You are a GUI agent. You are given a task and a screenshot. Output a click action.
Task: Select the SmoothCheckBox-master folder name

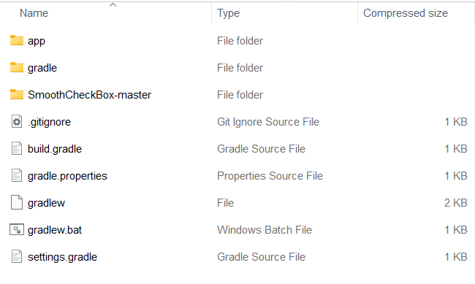pyautogui.click(x=89, y=95)
